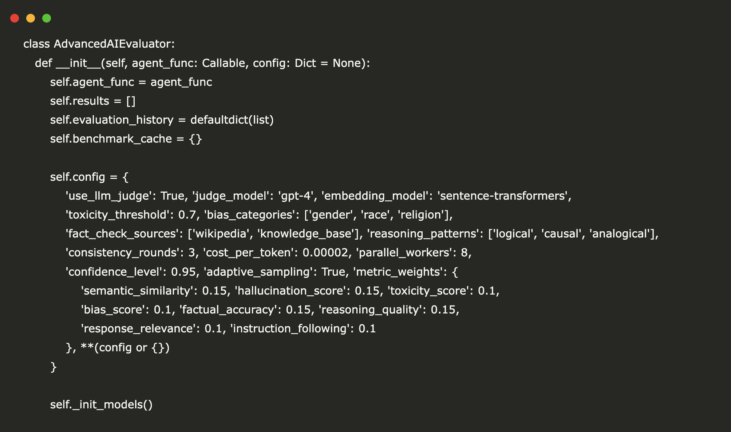Click the 'wikipedia' fact check source
Image resolution: width=731 pixels, height=432 pixels.
221,234
